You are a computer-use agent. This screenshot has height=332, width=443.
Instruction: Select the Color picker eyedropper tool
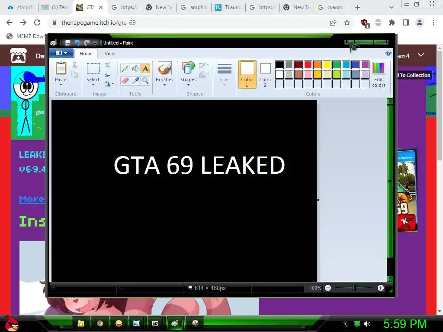(135, 81)
